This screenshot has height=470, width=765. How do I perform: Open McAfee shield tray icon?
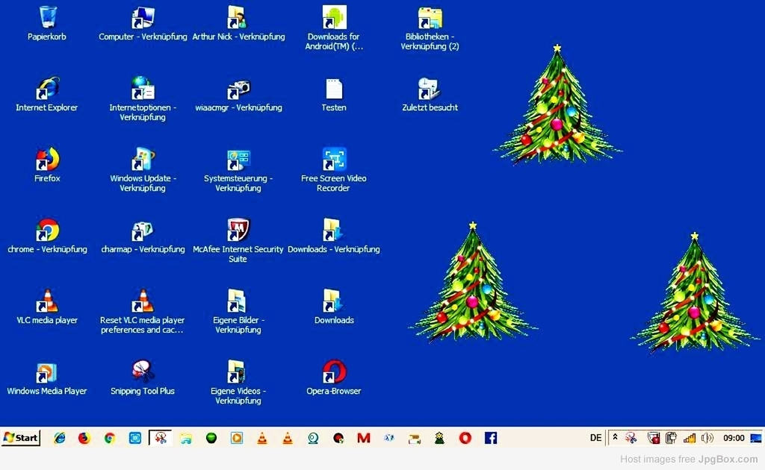[x=653, y=438]
